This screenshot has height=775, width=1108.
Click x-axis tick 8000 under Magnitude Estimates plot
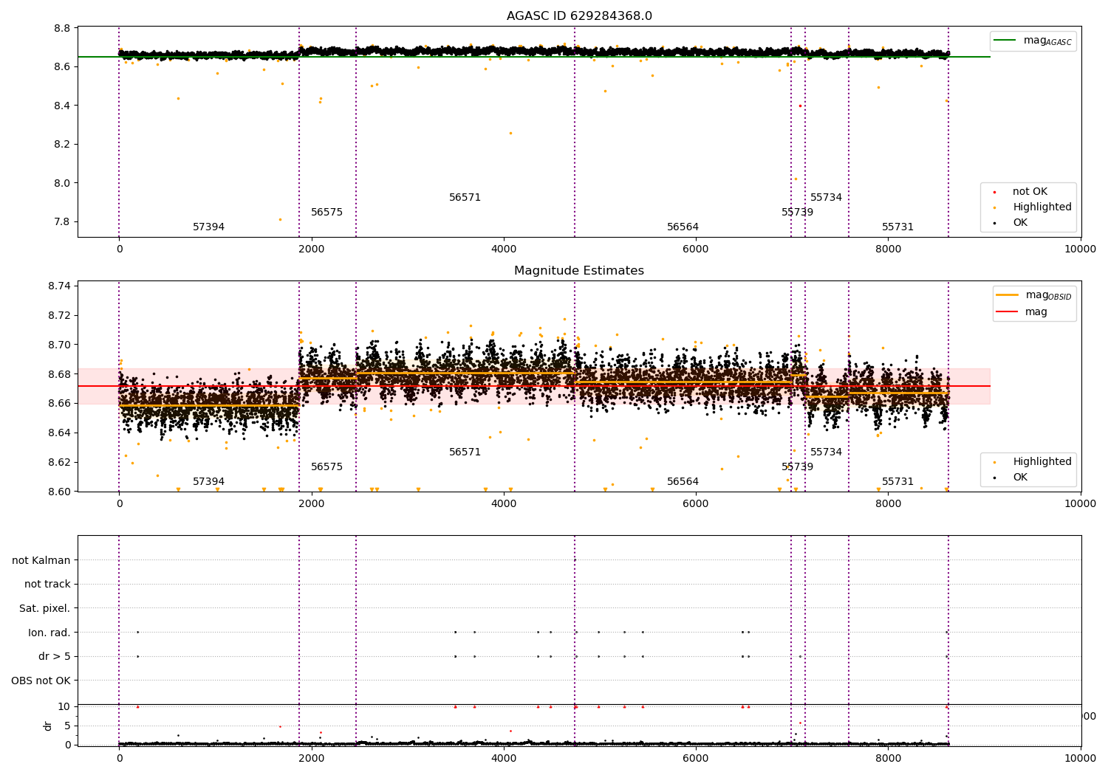pos(889,504)
